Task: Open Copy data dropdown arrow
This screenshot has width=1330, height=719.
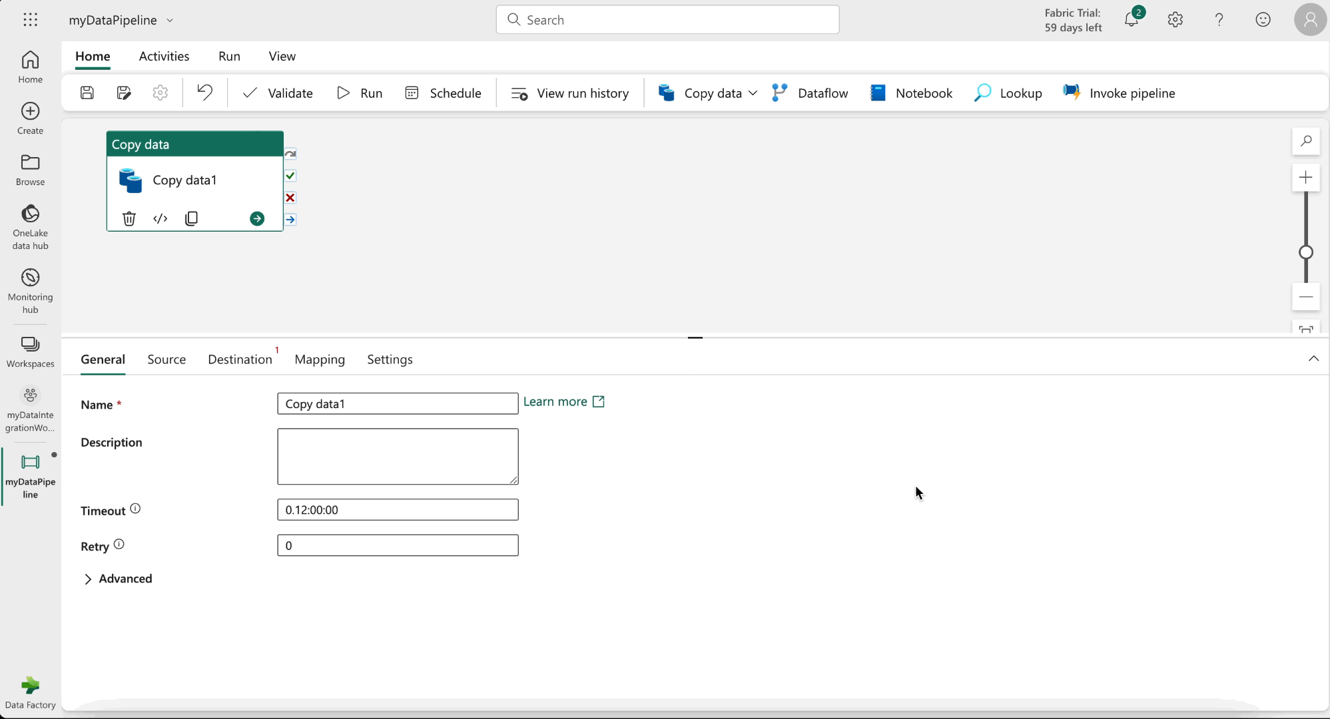Action: pos(753,93)
